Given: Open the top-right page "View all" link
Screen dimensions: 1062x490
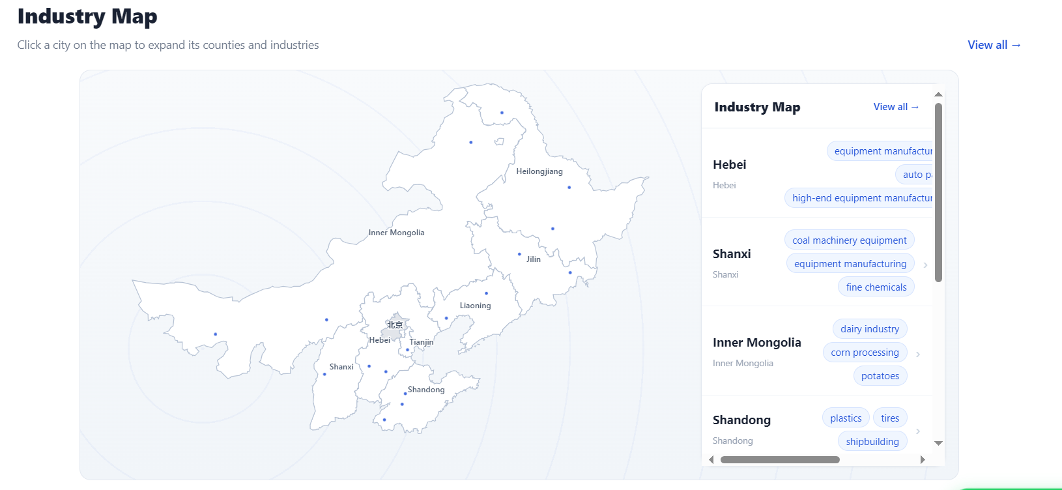Looking at the screenshot, I should point(994,45).
